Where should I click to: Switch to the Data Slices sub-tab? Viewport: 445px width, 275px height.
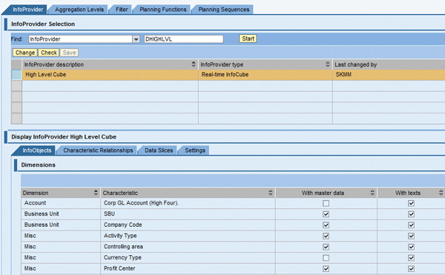pyautogui.click(x=159, y=150)
